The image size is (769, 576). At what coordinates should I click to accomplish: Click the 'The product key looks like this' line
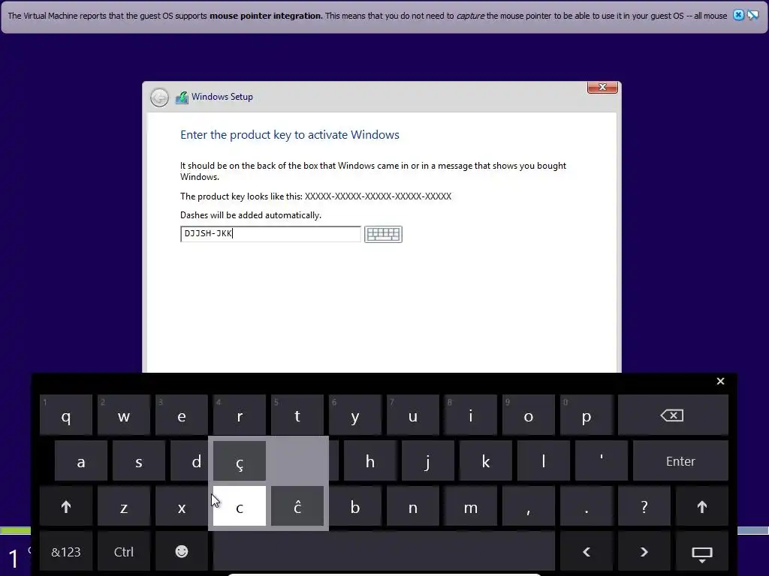point(315,196)
